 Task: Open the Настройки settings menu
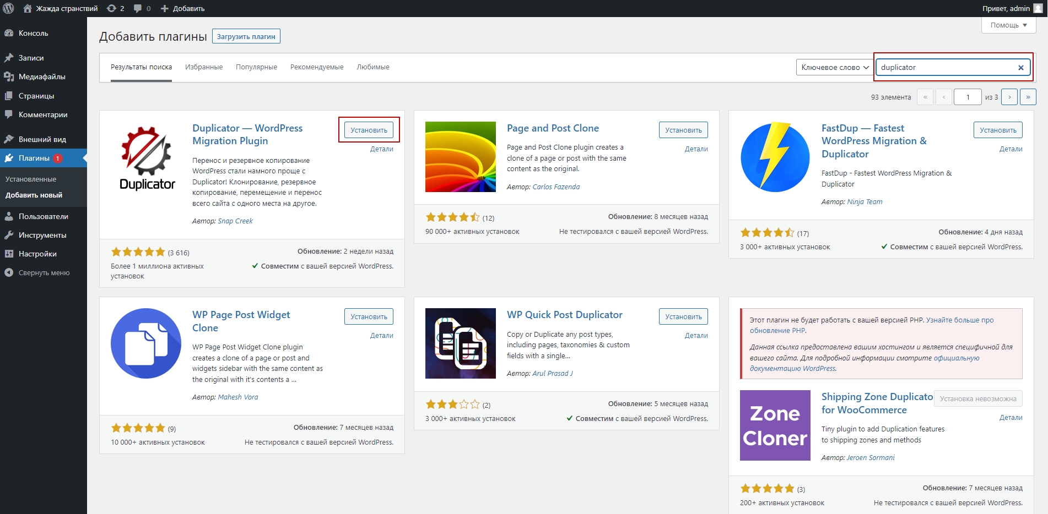pyautogui.click(x=44, y=254)
